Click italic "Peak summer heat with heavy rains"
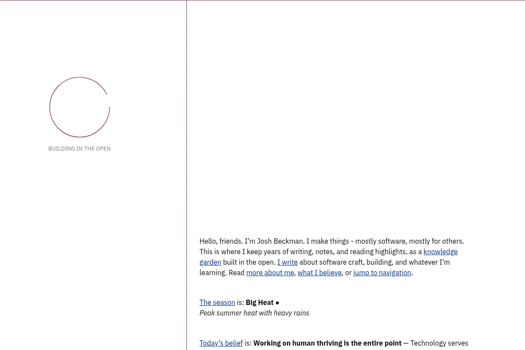Screen dimensions: 525x350 [254, 313]
